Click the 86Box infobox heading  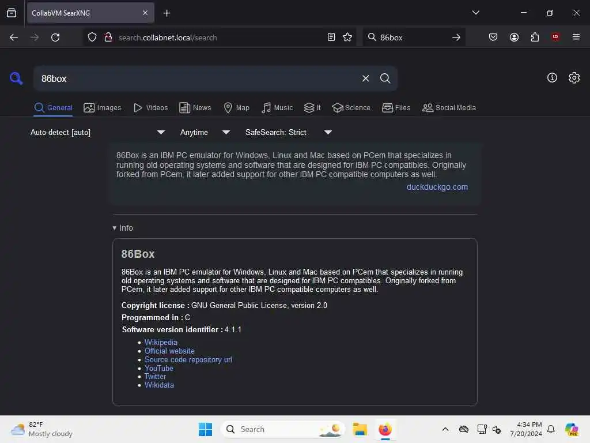click(138, 254)
